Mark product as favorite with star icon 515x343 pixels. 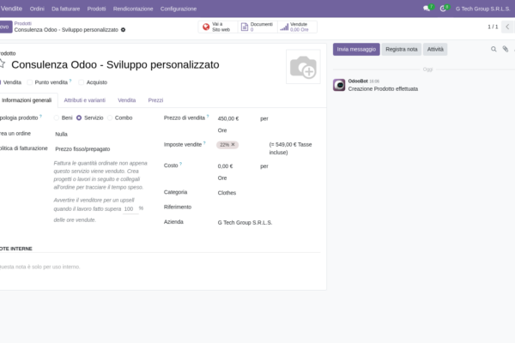pos(2,63)
